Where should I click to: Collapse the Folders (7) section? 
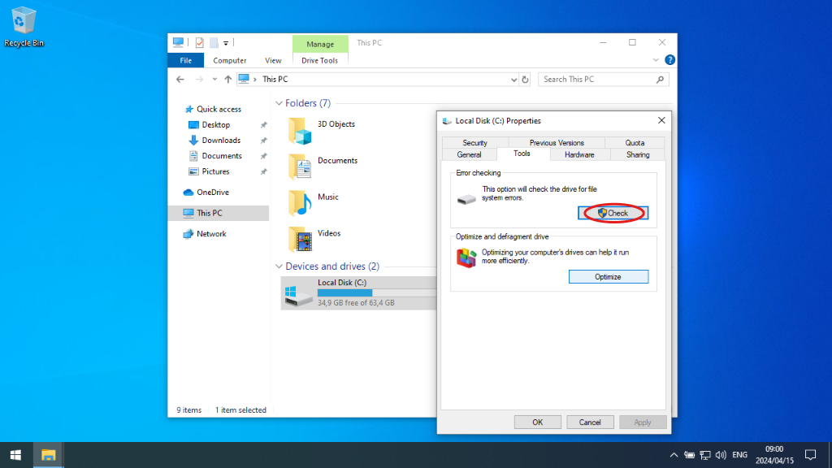tap(279, 103)
